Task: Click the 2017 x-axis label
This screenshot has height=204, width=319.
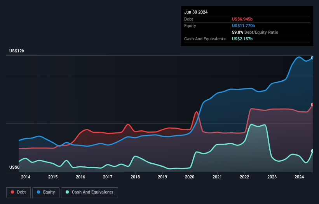Action: [x=108, y=177]
